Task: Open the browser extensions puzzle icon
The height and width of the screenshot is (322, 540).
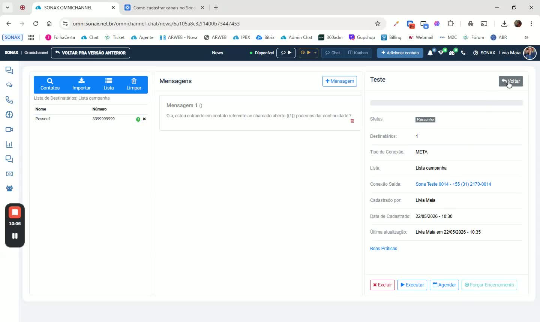Action: pyautogui.click(x=451, y=24)
